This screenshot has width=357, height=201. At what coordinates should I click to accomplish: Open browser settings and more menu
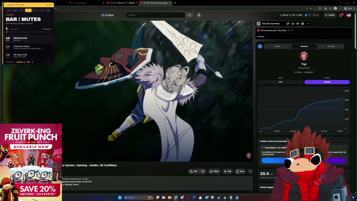(x=340, y=8)
